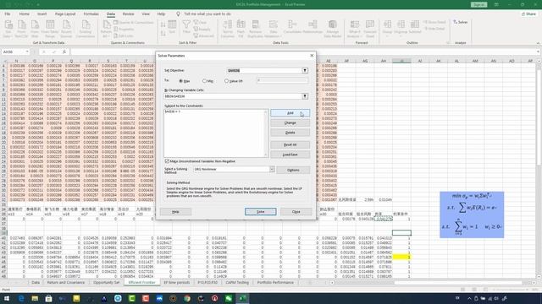Click the Flash Fill icon

[x=241, y=29]
